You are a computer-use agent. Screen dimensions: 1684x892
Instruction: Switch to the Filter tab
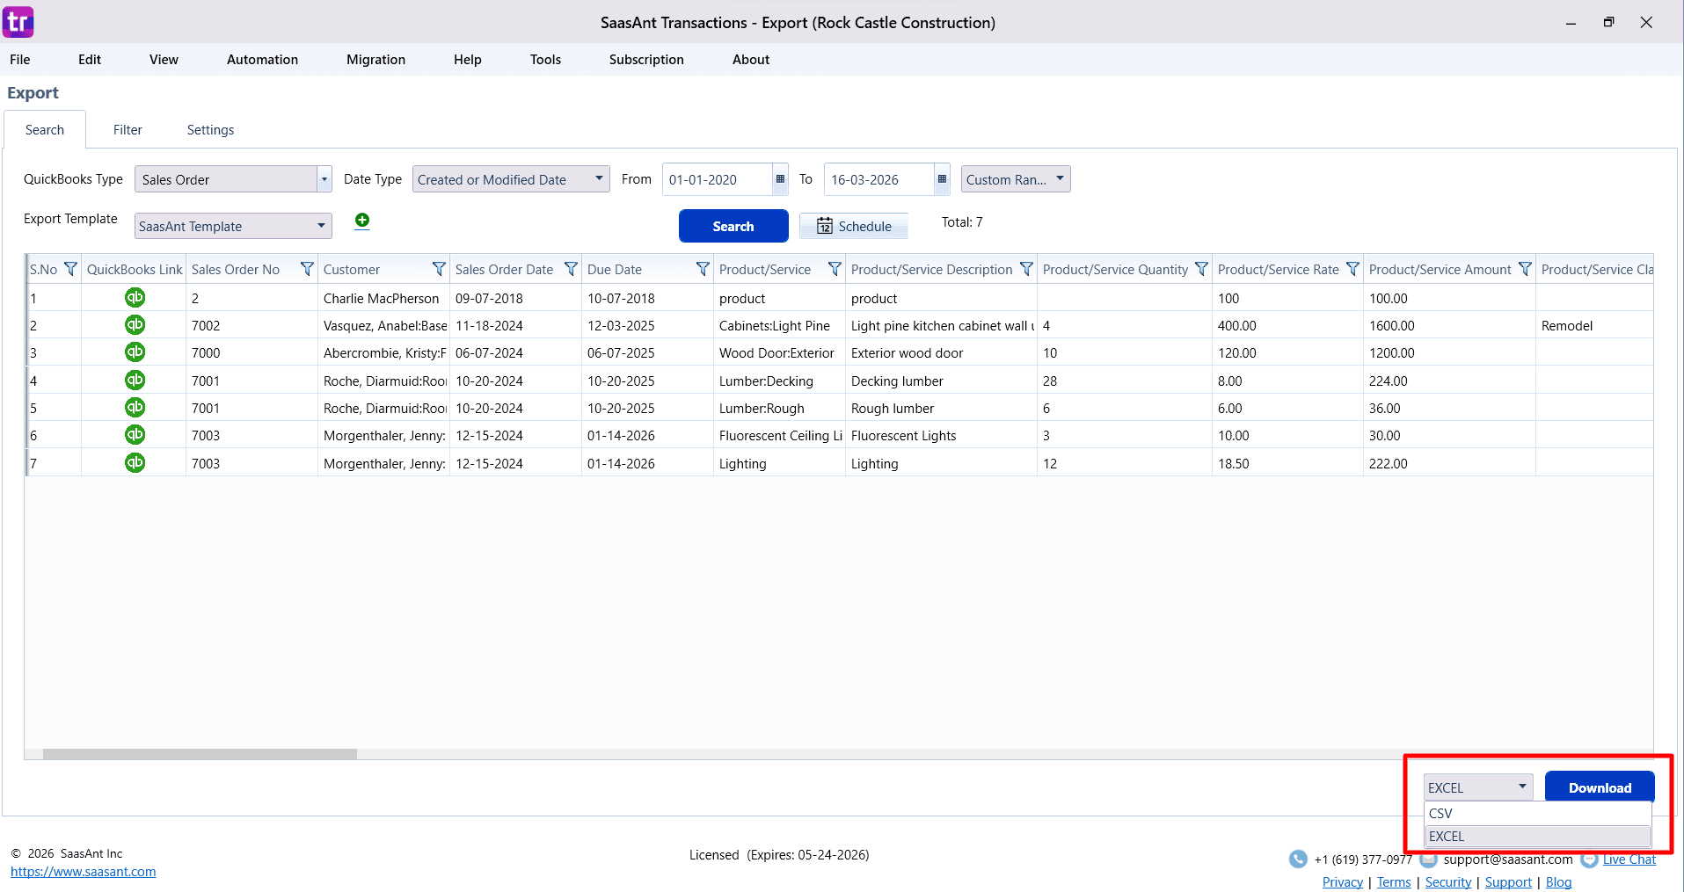(x=128, y=130)
